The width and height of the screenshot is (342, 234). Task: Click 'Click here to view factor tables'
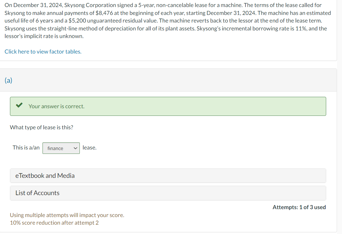click(43, 51)
